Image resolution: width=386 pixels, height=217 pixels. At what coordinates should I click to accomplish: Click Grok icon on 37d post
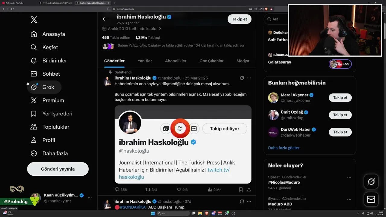242,201
